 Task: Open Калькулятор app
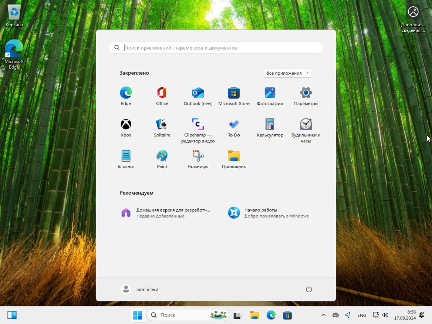270,128
